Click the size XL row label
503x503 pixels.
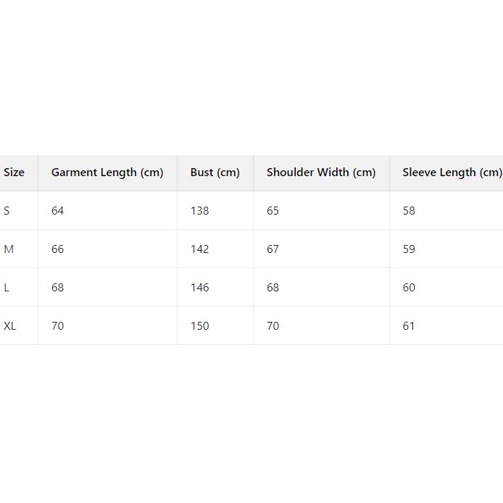[10, 326]
